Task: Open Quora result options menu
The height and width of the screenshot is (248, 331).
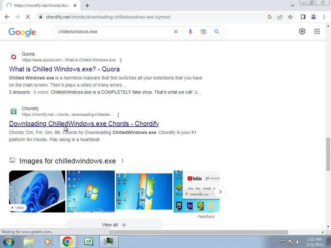Action: (x=121, y=60)
